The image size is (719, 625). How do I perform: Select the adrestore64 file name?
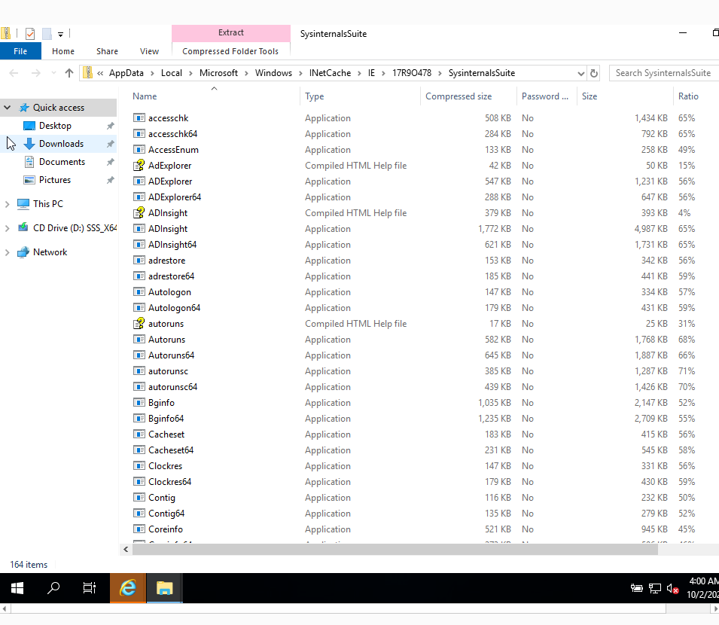pyautogui.click(x=171, y=276)
